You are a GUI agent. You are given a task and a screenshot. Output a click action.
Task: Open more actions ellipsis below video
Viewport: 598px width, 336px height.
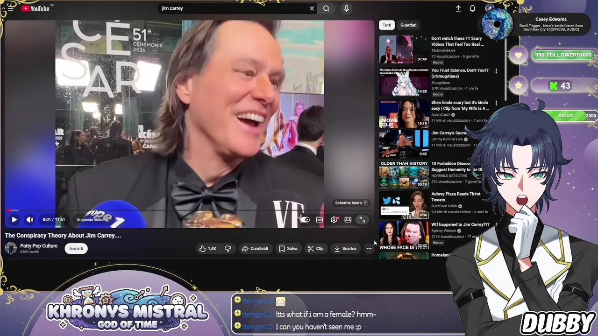369,249
